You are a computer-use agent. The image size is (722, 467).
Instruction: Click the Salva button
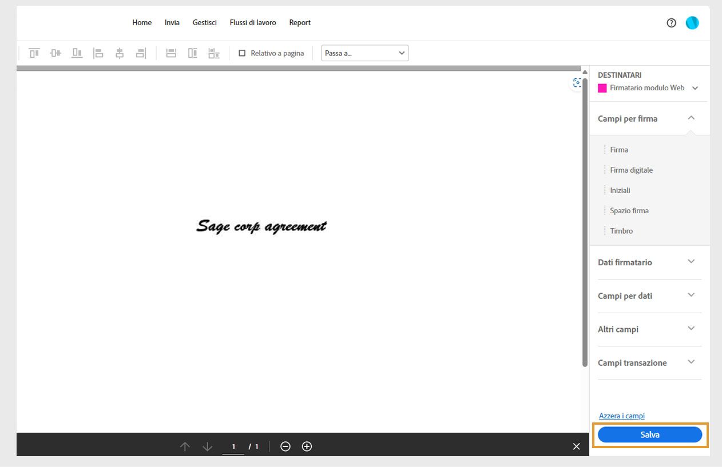pos(650,435)
